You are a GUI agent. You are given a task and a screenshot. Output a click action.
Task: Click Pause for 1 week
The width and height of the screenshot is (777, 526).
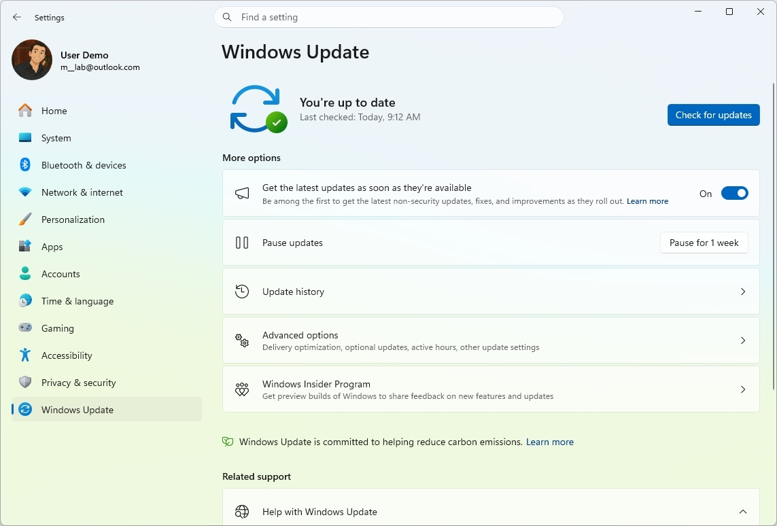(x=704, y=243)
